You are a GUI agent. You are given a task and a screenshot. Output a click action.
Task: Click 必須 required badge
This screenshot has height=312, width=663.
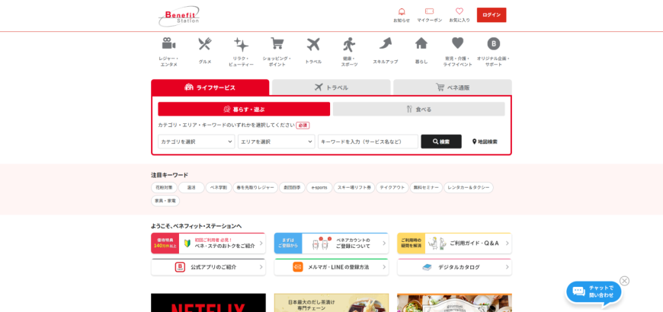[x=303, y=126]
